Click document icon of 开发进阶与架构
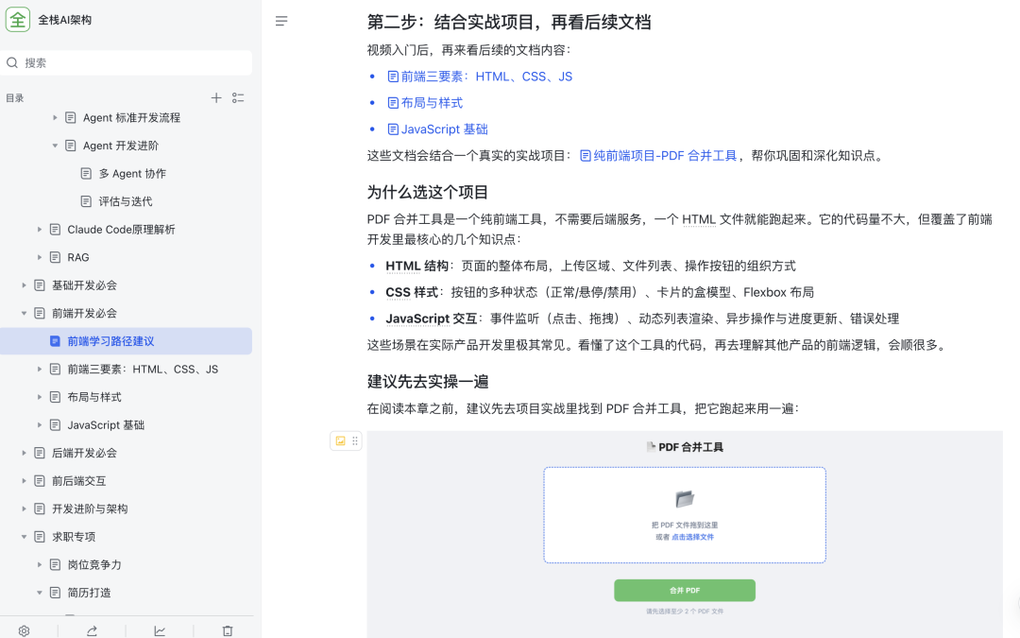 pos(40,509)
